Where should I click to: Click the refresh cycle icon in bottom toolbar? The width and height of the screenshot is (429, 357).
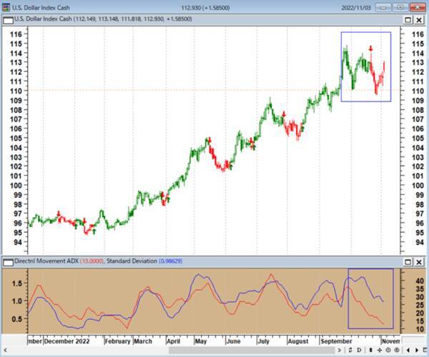[350, 350]
